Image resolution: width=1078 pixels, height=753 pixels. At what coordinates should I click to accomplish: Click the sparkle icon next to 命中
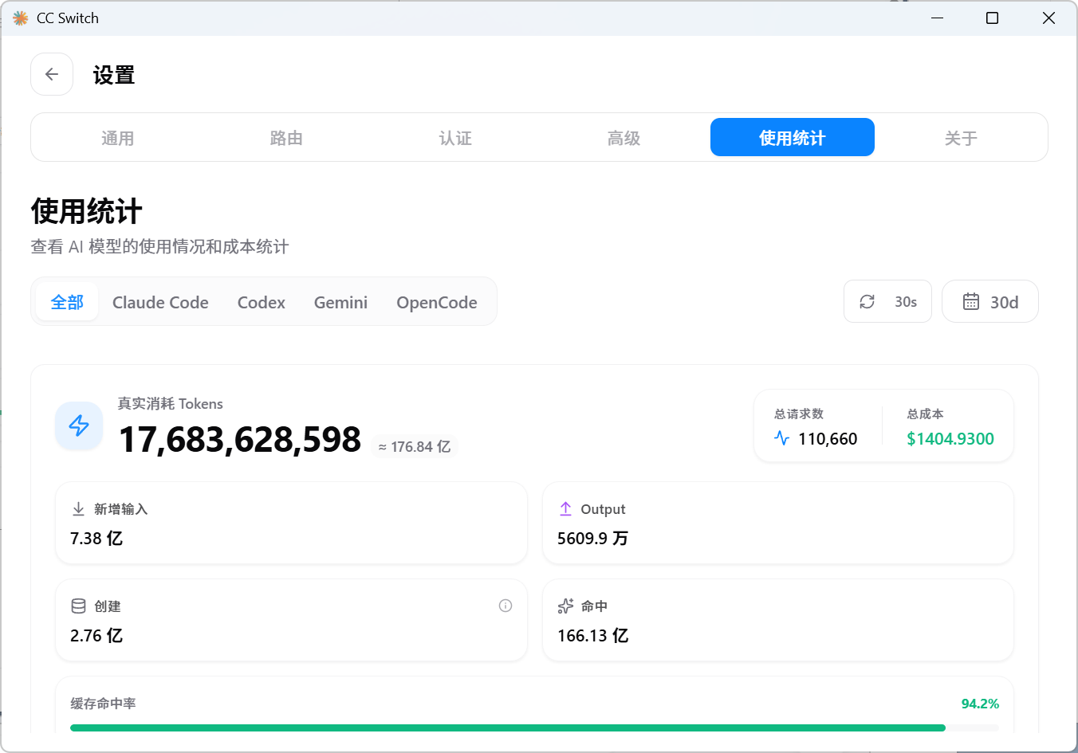tap(565, 606)
